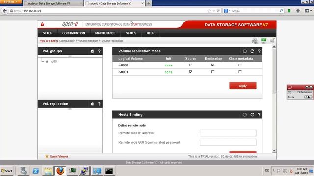Open the CONFIGURATION menu
The width and height of the screenshot is (314, 176).
click(x=74, y=33)
